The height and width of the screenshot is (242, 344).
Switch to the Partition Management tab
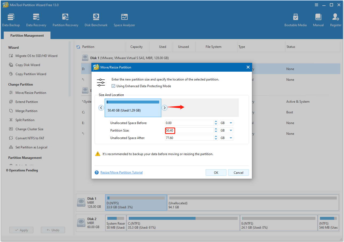tap(27, 35)
